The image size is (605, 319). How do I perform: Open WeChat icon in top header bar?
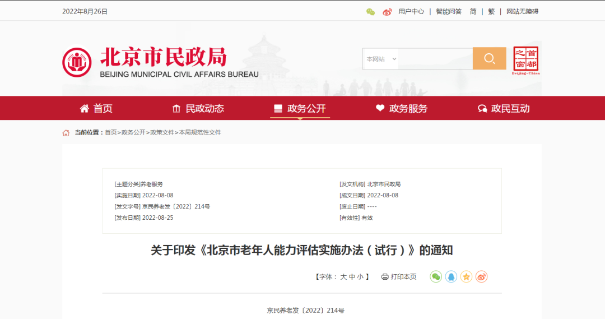[x=370, y=12]
